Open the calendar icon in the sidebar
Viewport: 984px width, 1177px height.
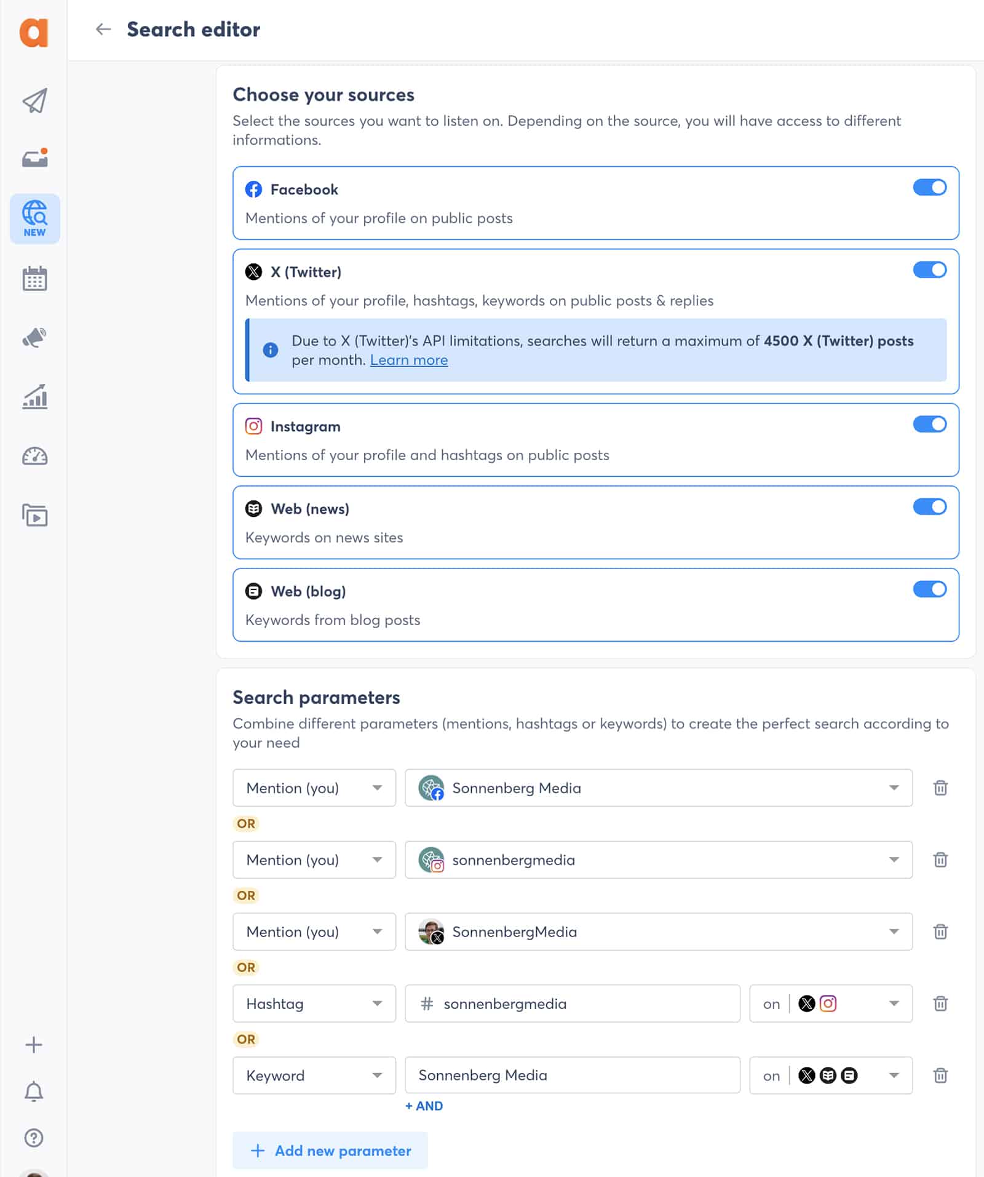pos(34,278)
